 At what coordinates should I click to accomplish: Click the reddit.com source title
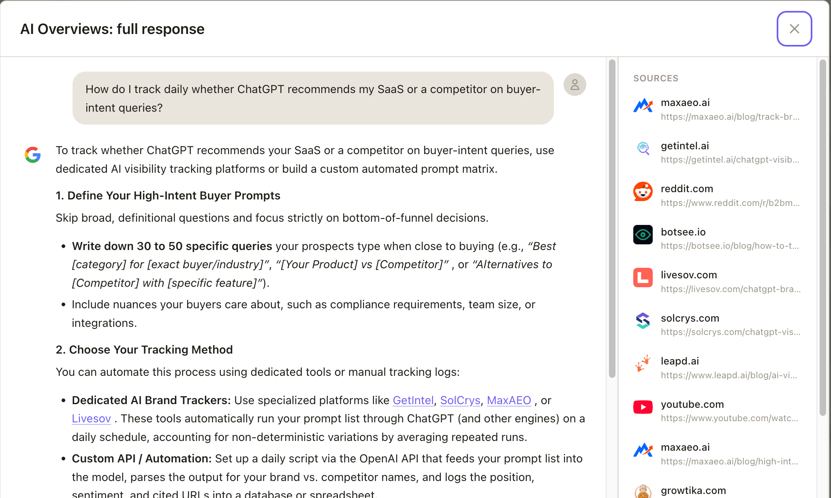coord(687,189)
